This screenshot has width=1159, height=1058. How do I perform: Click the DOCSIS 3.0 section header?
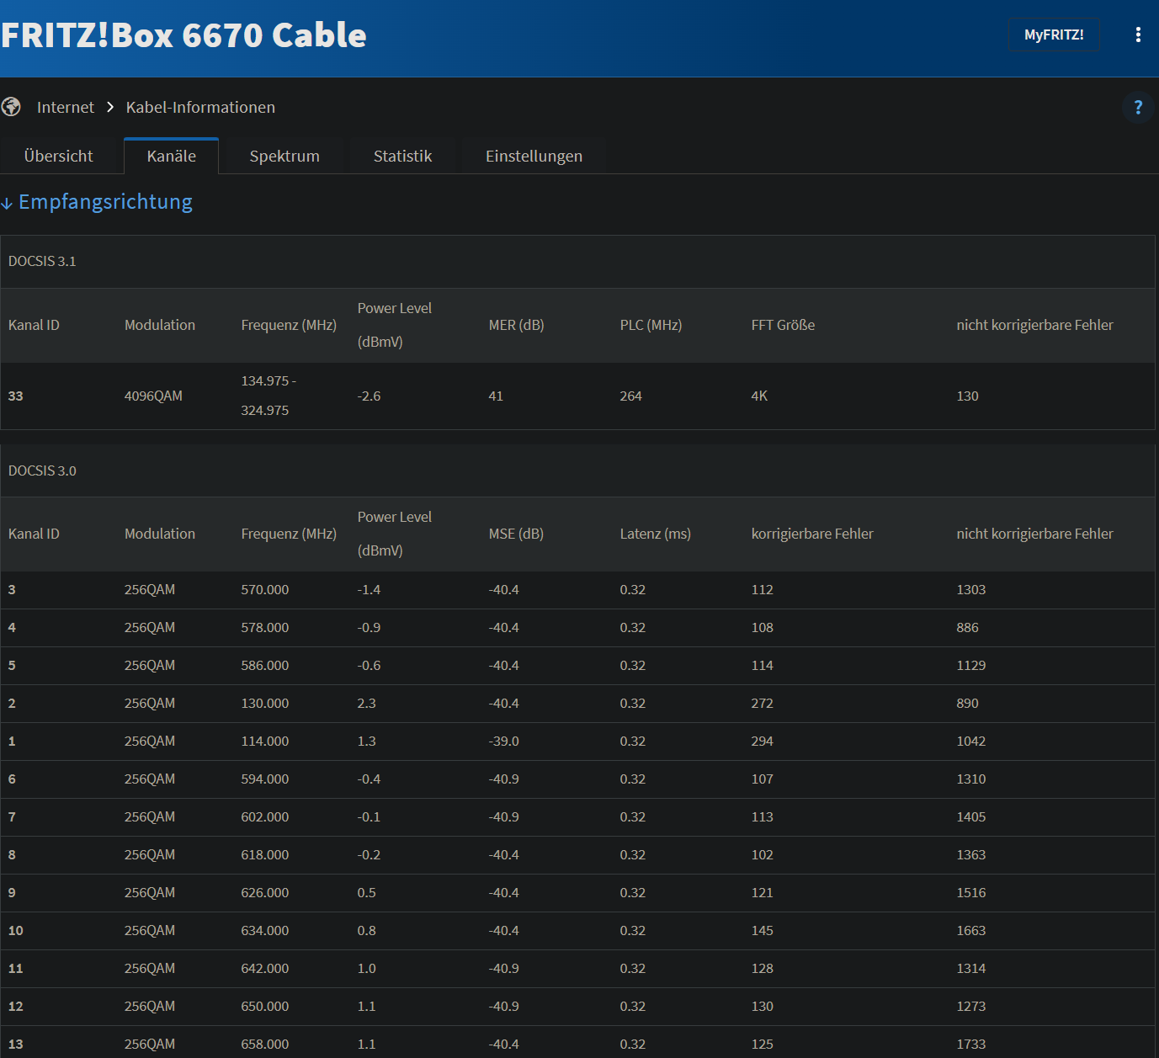[x=577, y=471]
